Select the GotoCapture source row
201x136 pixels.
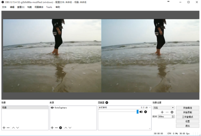(x=73, y=108)
